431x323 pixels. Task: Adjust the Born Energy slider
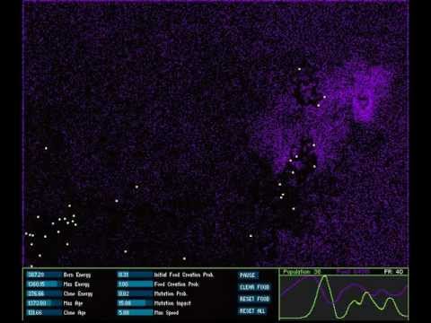coord(44,275)
